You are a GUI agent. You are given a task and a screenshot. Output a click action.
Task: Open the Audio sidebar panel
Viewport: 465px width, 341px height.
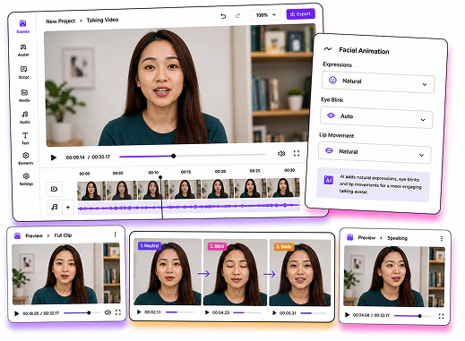(x=25, y=117)
